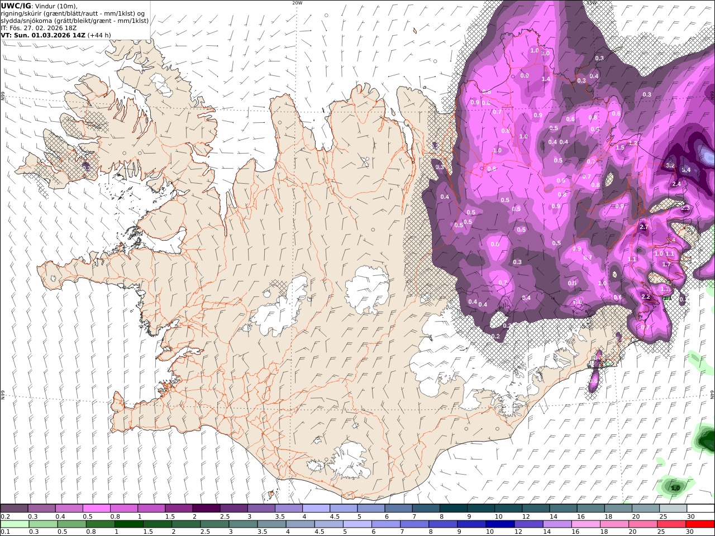Click light lavender 4 swatch in top legend
The image size is (715, 536).
[x=316, y=509]
